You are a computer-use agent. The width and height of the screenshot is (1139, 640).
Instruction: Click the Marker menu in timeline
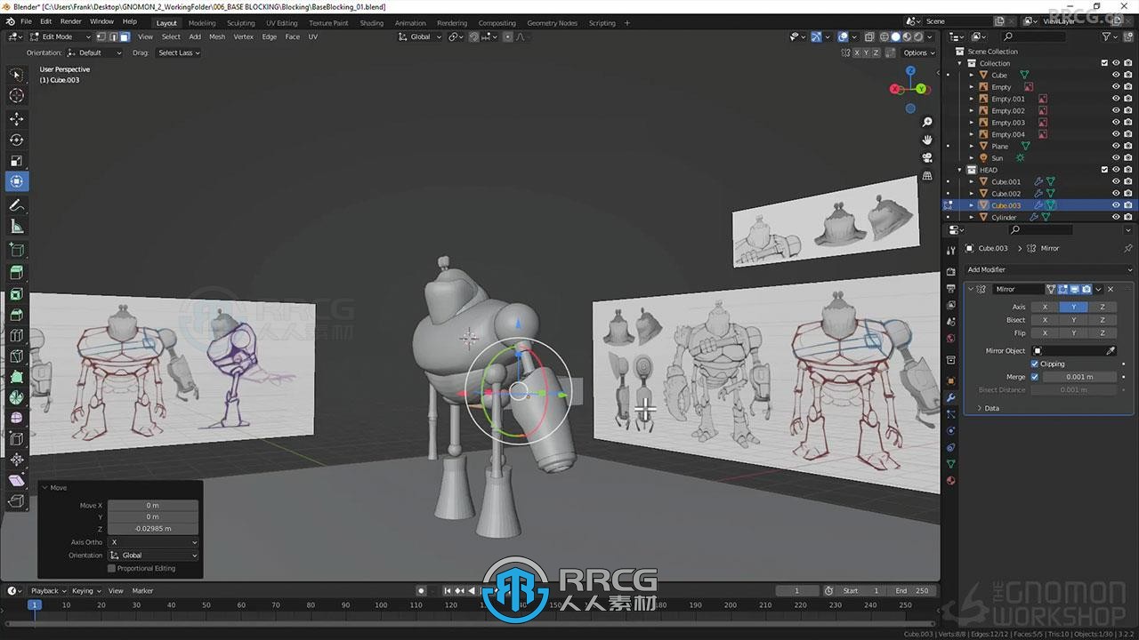(142, 590)
